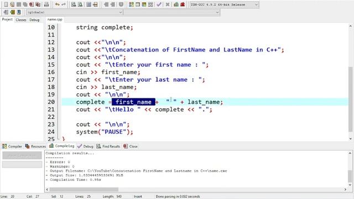This screenshot has height=199, width=354.
Task: Click the editor scrollbar down arrow
Action: point(350,139)
